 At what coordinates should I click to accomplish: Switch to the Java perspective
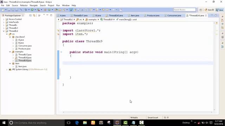click(x=219, y=10)
